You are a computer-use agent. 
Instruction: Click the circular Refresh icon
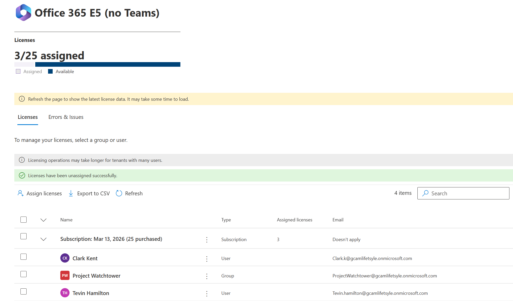coord(119,193)
